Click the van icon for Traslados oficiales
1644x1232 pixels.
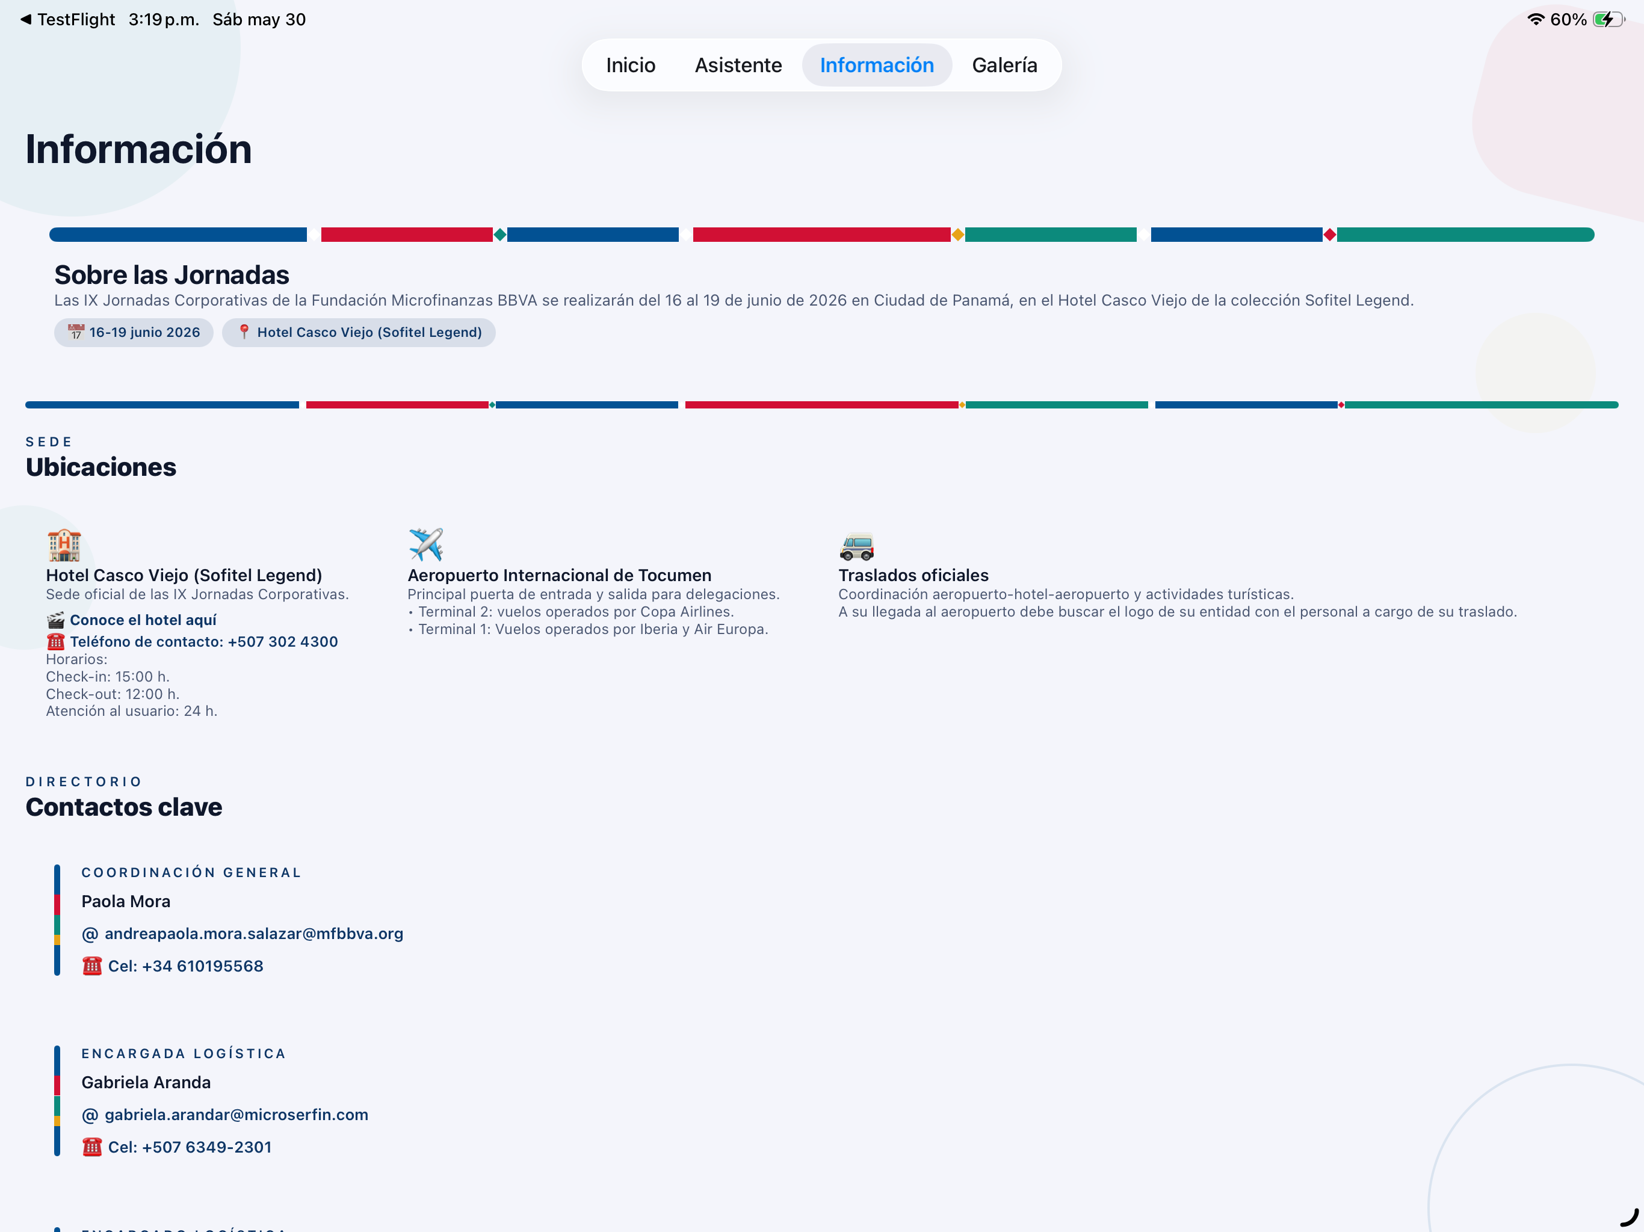point(856,546)
